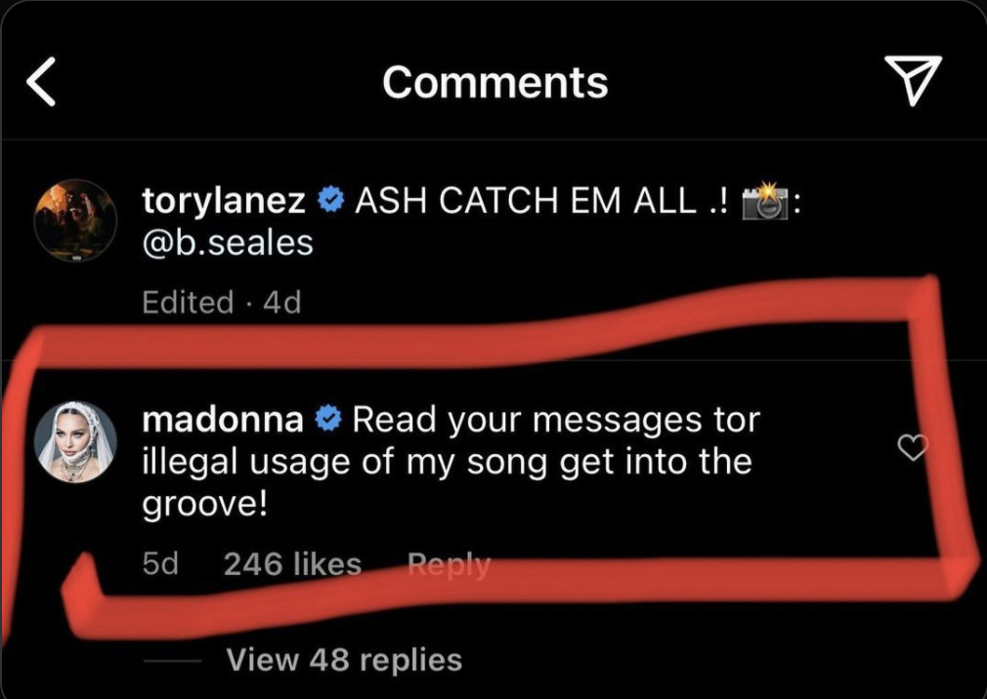Tap the paper plane share icon

(913, 80)
